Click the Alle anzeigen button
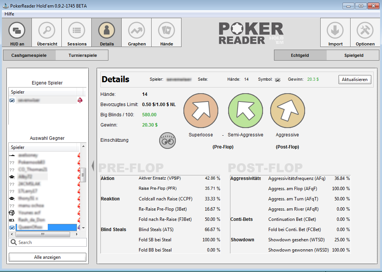Screen dimensions: 382x272 coord(47,257)
